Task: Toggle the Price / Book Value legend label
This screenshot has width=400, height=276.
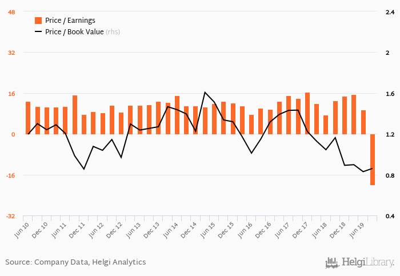Action: click(74, 32)
